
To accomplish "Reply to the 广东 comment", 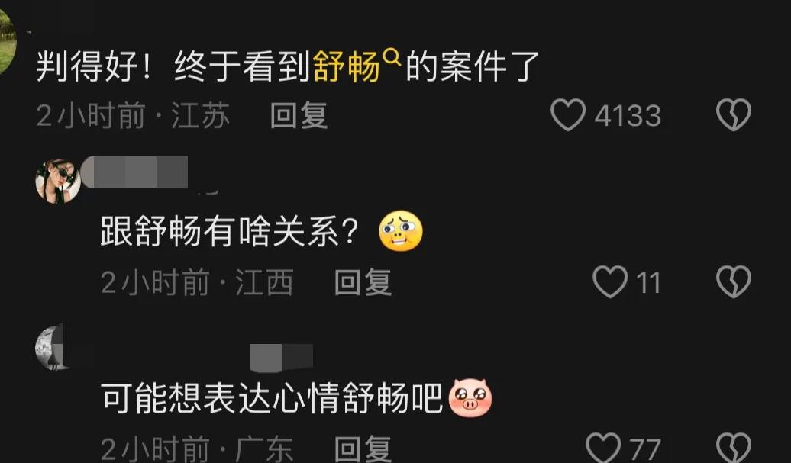I will (x=363, y=449).
